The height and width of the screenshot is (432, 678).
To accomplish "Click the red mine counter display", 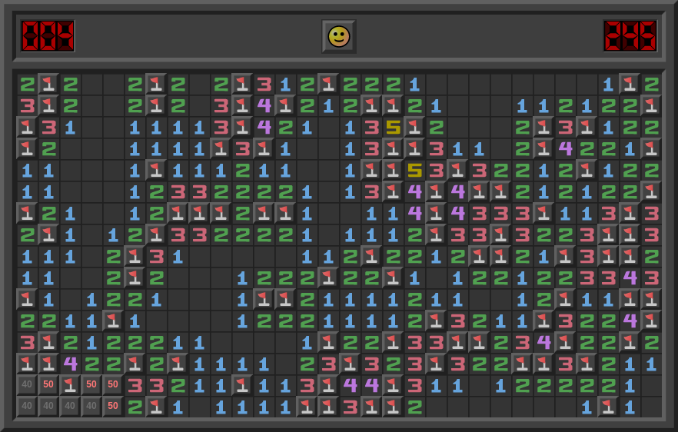I will [48, 36].
